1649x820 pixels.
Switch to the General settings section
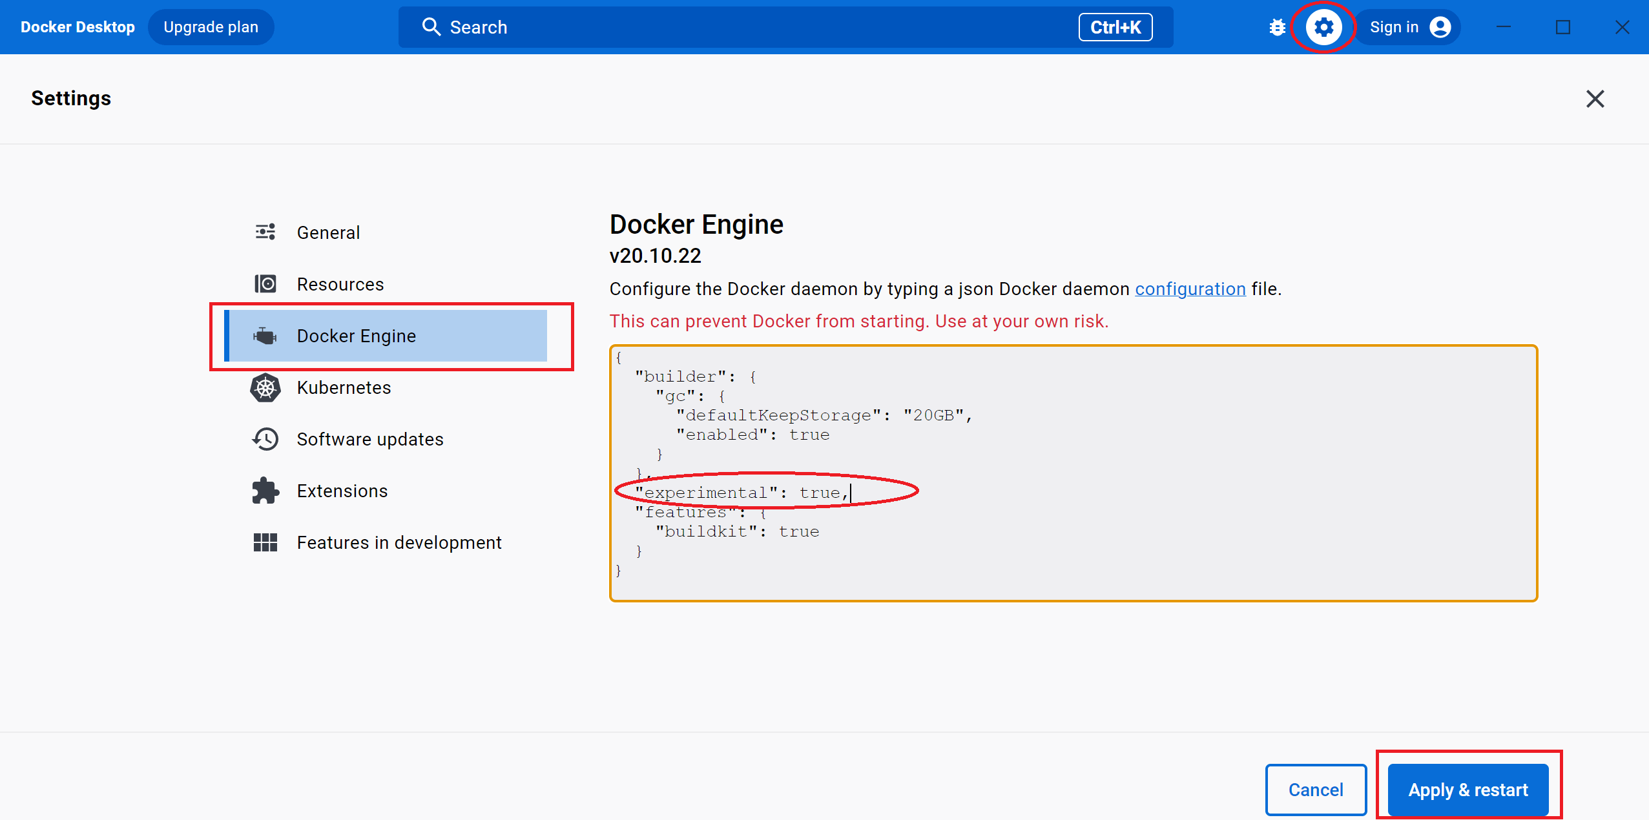[328, 232]
